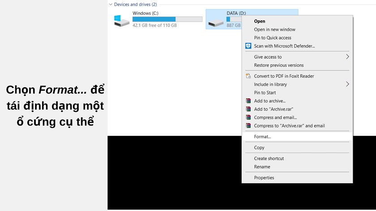The height and width of the screenshot is (211, 376).
Task: Click the DATA (D:) drive label
Action: (x=236, y=13)
